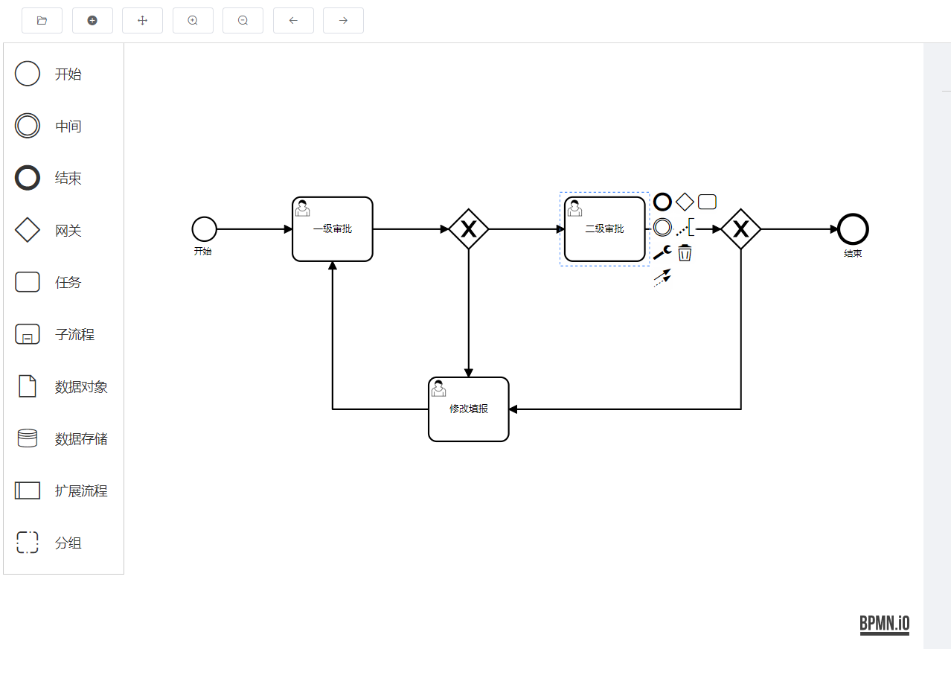Select the 网关 gateway palette item
This screenshot has width=951, height=684.
tap(28, 231)
